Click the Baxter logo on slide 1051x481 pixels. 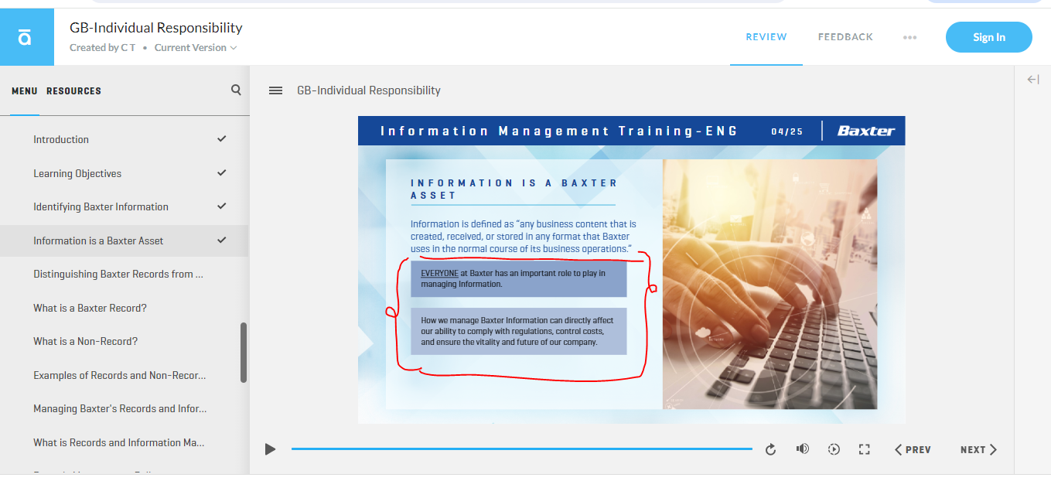[x=865, y=131]
